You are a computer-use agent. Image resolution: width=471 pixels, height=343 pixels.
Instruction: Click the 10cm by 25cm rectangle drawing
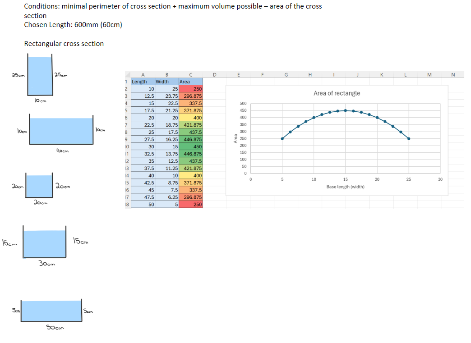pos(40,75)
